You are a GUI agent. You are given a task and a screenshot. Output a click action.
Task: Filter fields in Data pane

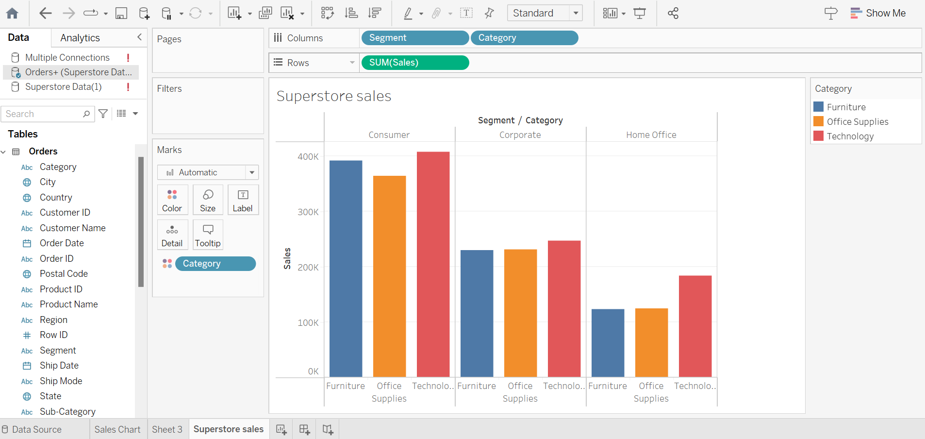coord(103,114)
